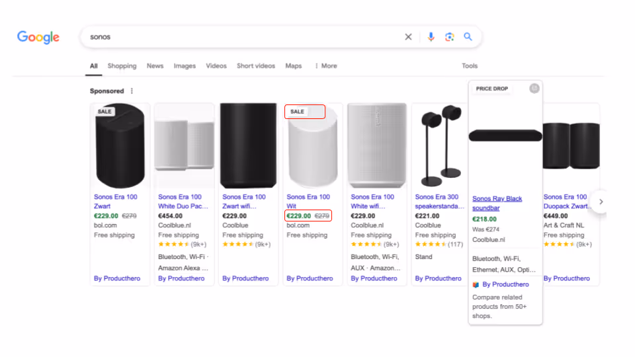
Task: Click the €454.00 price
Action: pyautogui.click(x=170, y=216)
